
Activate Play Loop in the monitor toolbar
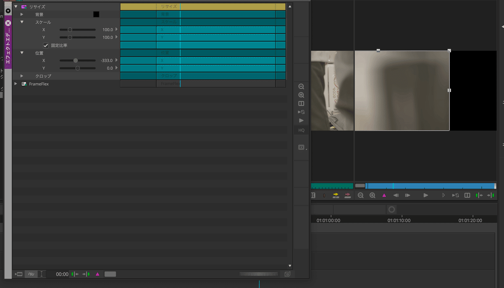[301, 112]
